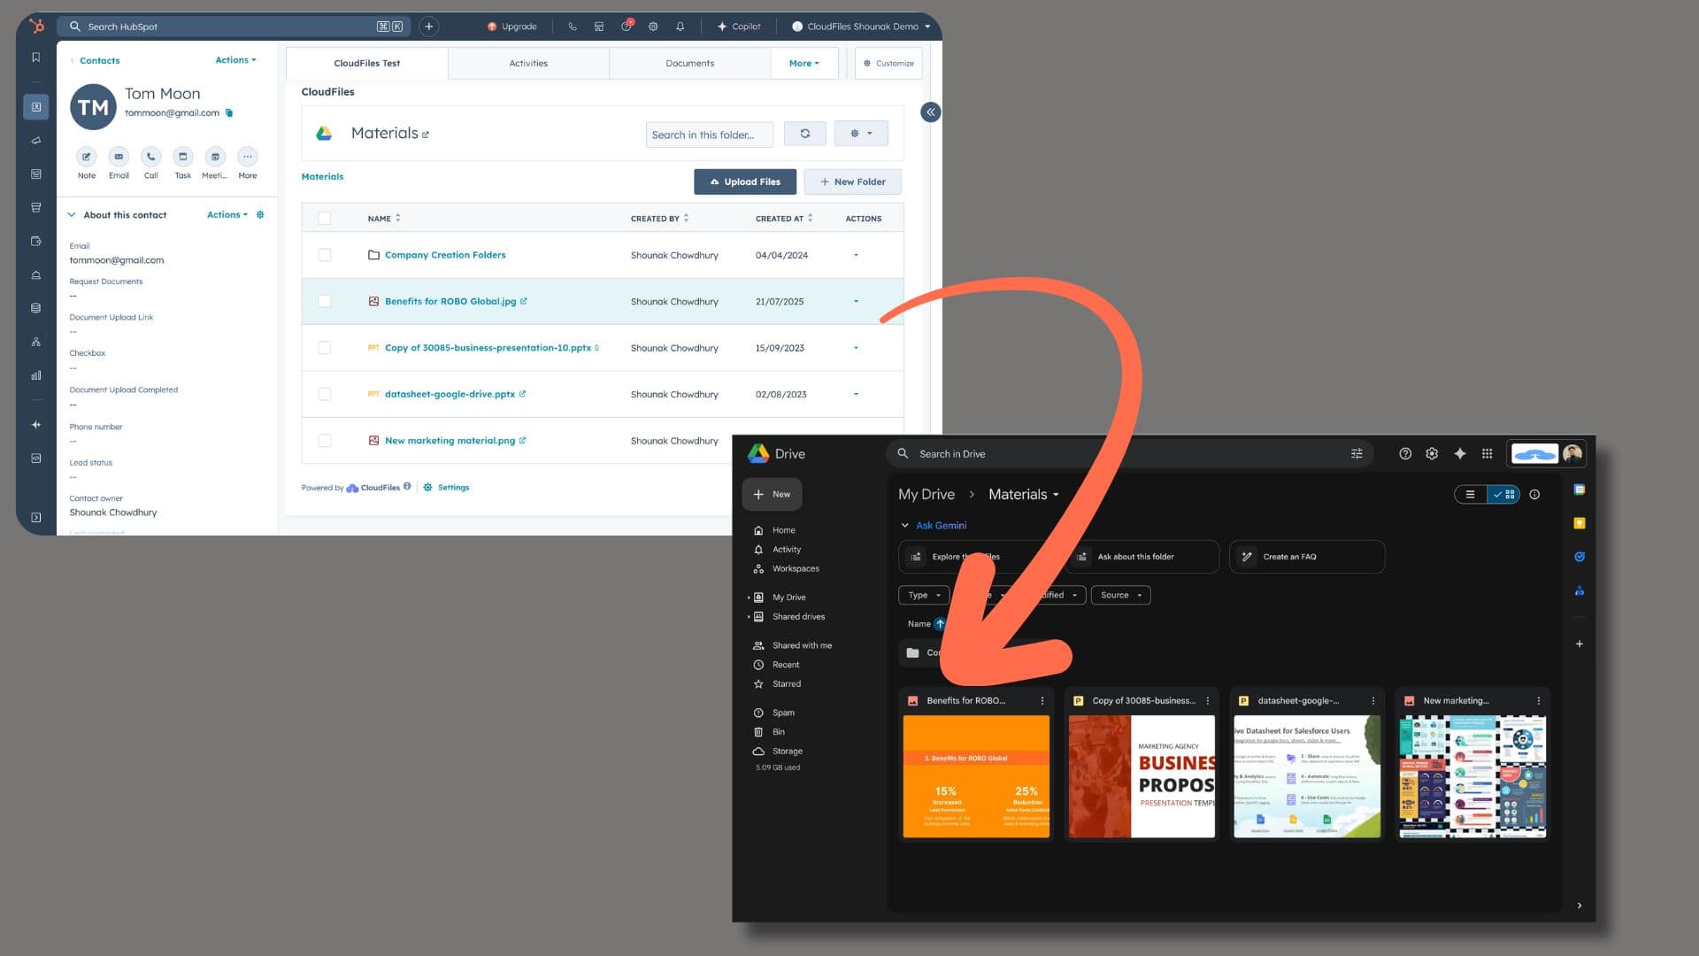Open the More dropdown tab
The image size is (1699, 956).
803,64
